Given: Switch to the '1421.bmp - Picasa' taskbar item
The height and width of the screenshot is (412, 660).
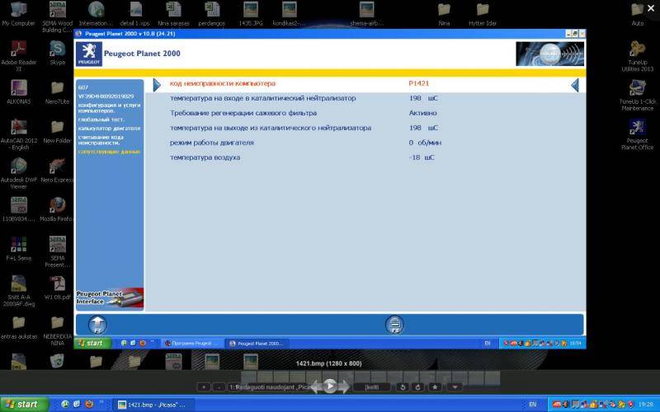Looking at the screenshot, I should tap(151, 405).
